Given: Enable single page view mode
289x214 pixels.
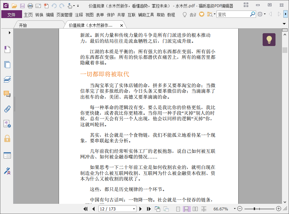Looking at the screenshot, I should pos(178,209).
